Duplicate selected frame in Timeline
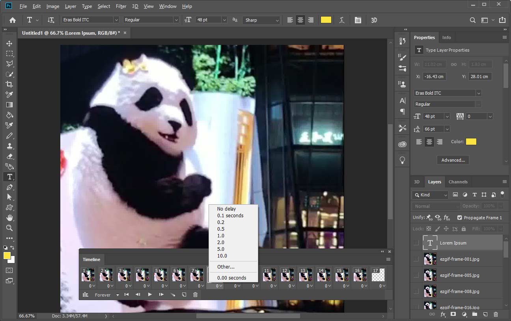The image size is (511, 321). click(x=184, y=295)
